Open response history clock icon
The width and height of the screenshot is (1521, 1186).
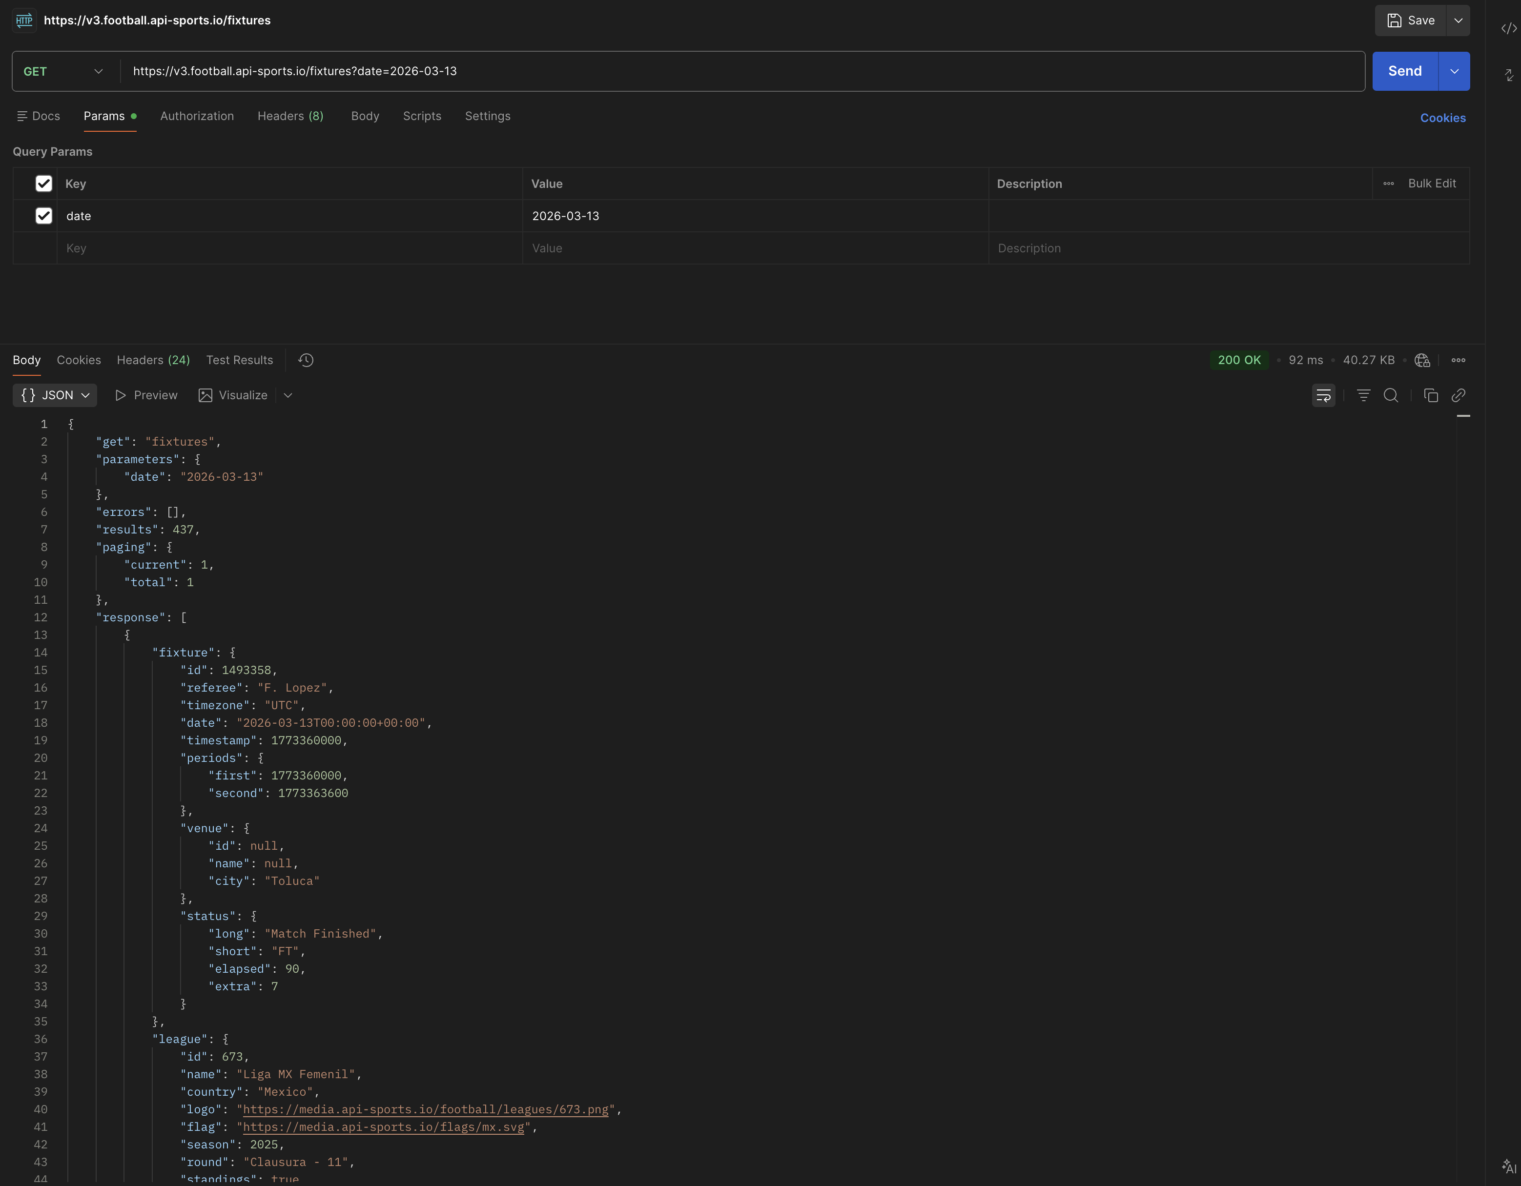point(306,360)
